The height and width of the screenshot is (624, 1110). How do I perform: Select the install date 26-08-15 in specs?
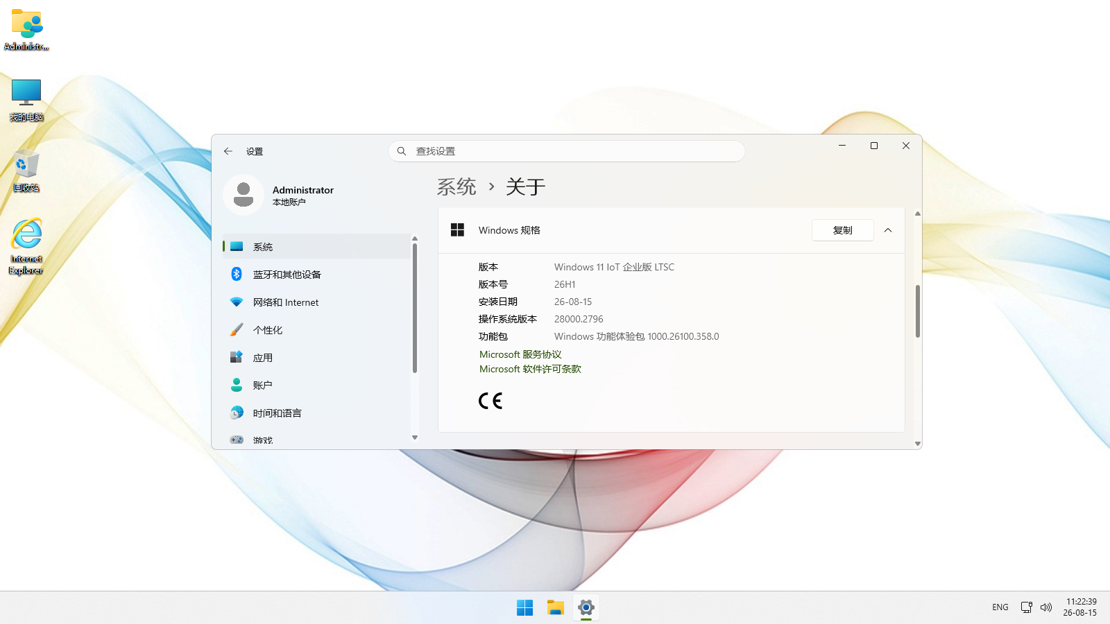pos(573,302)
